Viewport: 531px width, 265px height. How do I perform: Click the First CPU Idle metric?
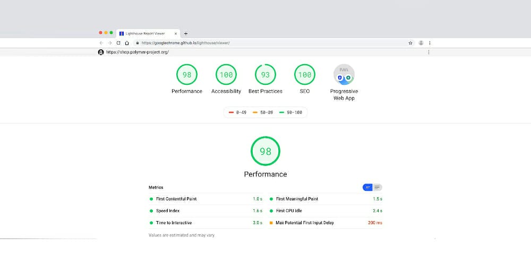pyautogui.click(x=326, y=210)
